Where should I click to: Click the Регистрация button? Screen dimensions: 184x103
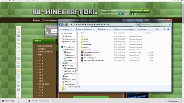136,11
